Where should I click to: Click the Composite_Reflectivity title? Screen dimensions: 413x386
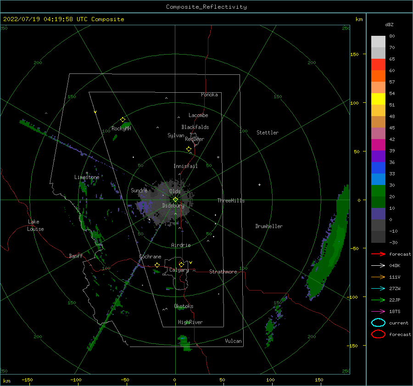[x=206, y=7]
